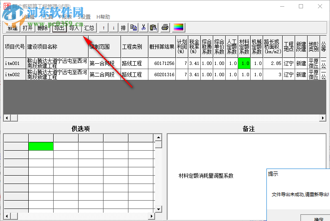330x221 pixels.
Task: Click the paste clipboard icon
Action: [x=153, y=27]
